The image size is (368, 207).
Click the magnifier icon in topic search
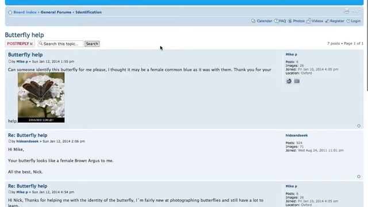click(41, 44)
